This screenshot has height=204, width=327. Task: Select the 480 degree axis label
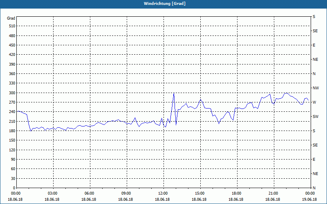pos(12,36)
